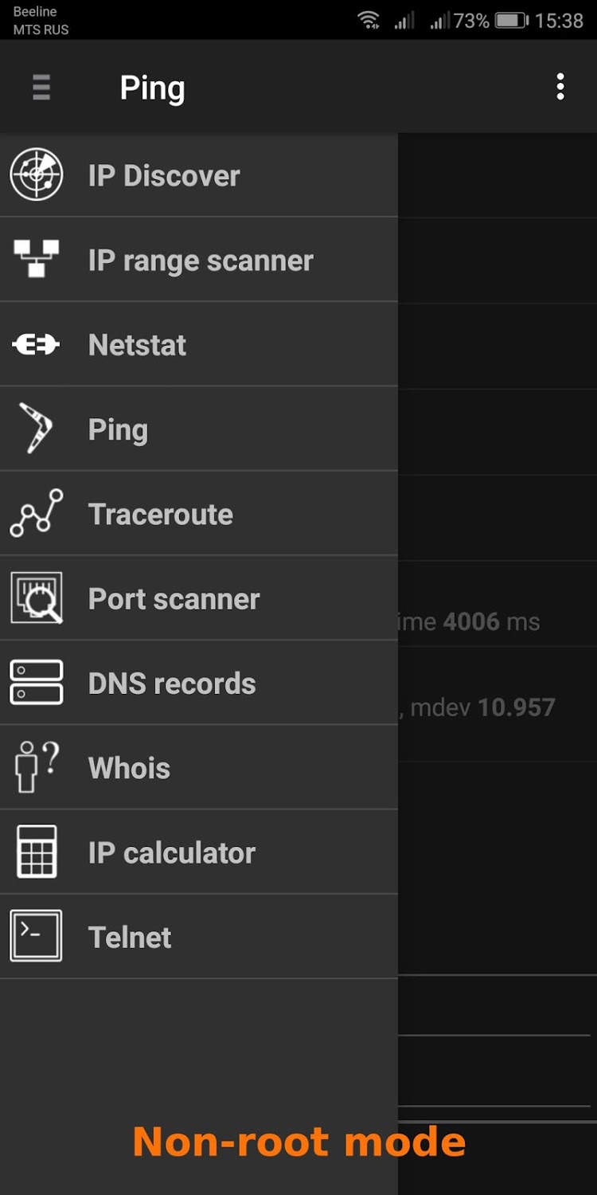Viewport: 597px width, 1195px height.
Task: Open the Whois lookup label
Action: pos(130,768)
